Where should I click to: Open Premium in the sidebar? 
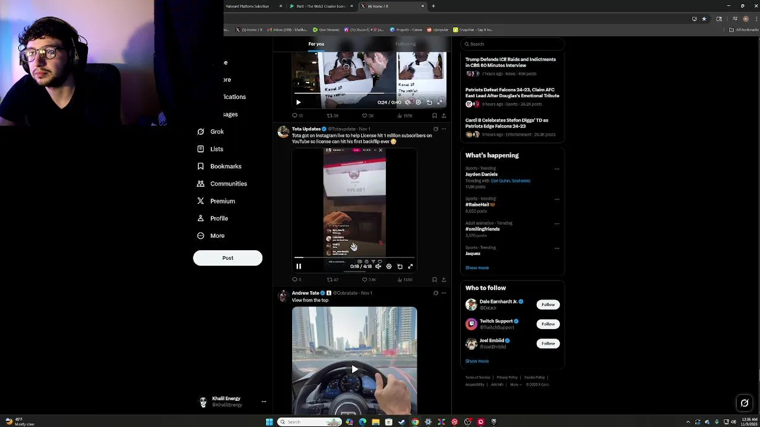(216, 201)
